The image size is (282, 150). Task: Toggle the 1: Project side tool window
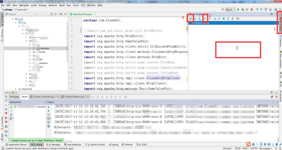point(2,18)
